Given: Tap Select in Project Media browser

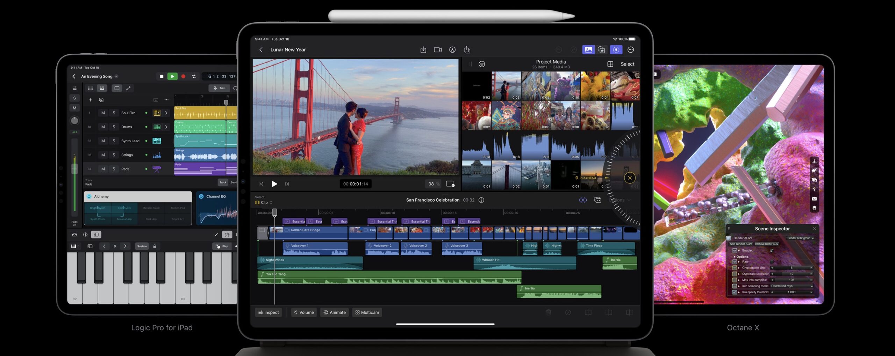Looking at the screenshot, I should coord(628,64).
